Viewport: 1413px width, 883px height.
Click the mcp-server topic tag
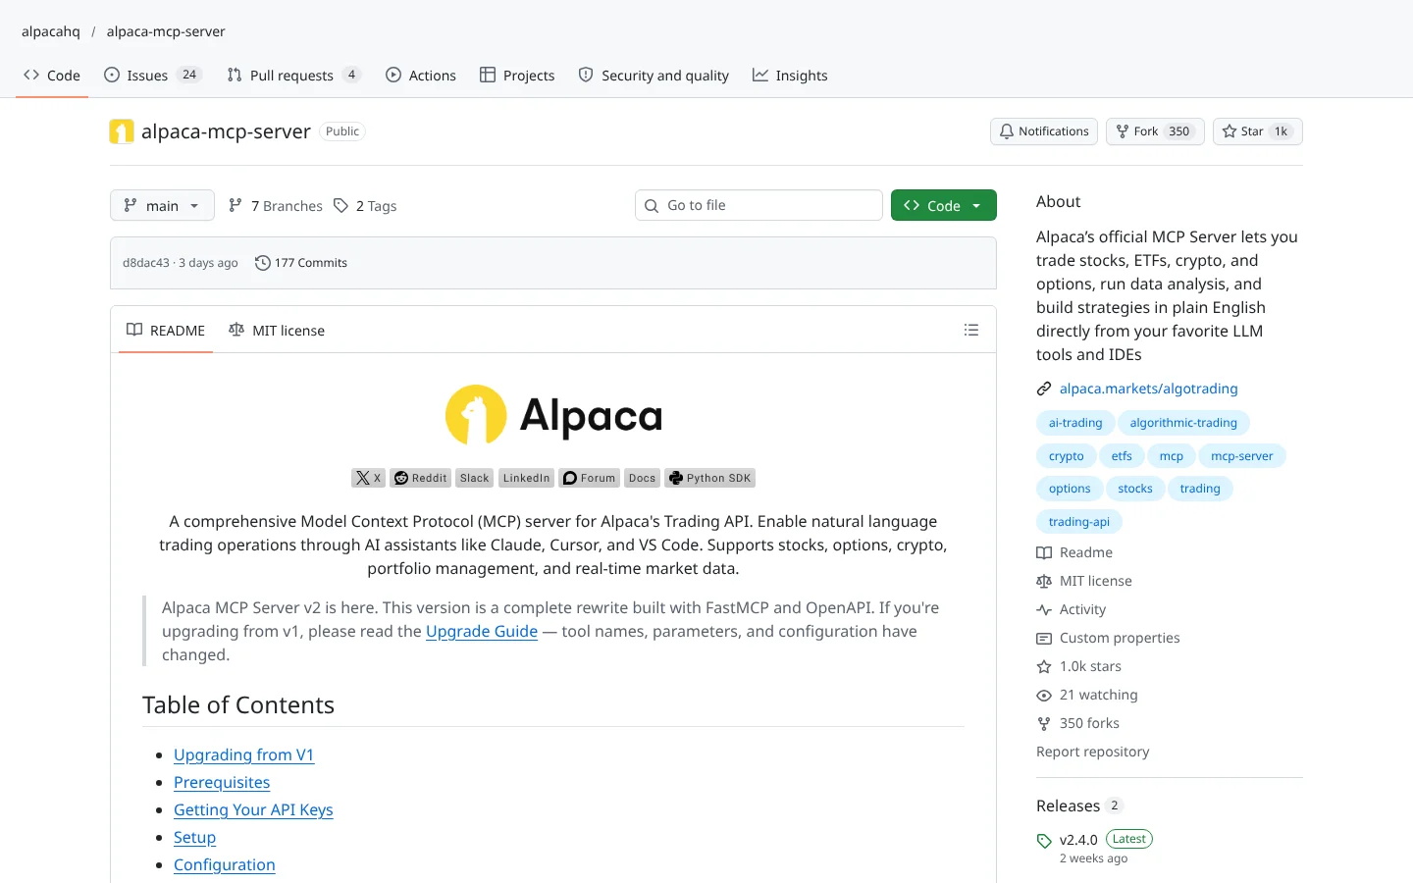click(1241, 456)
